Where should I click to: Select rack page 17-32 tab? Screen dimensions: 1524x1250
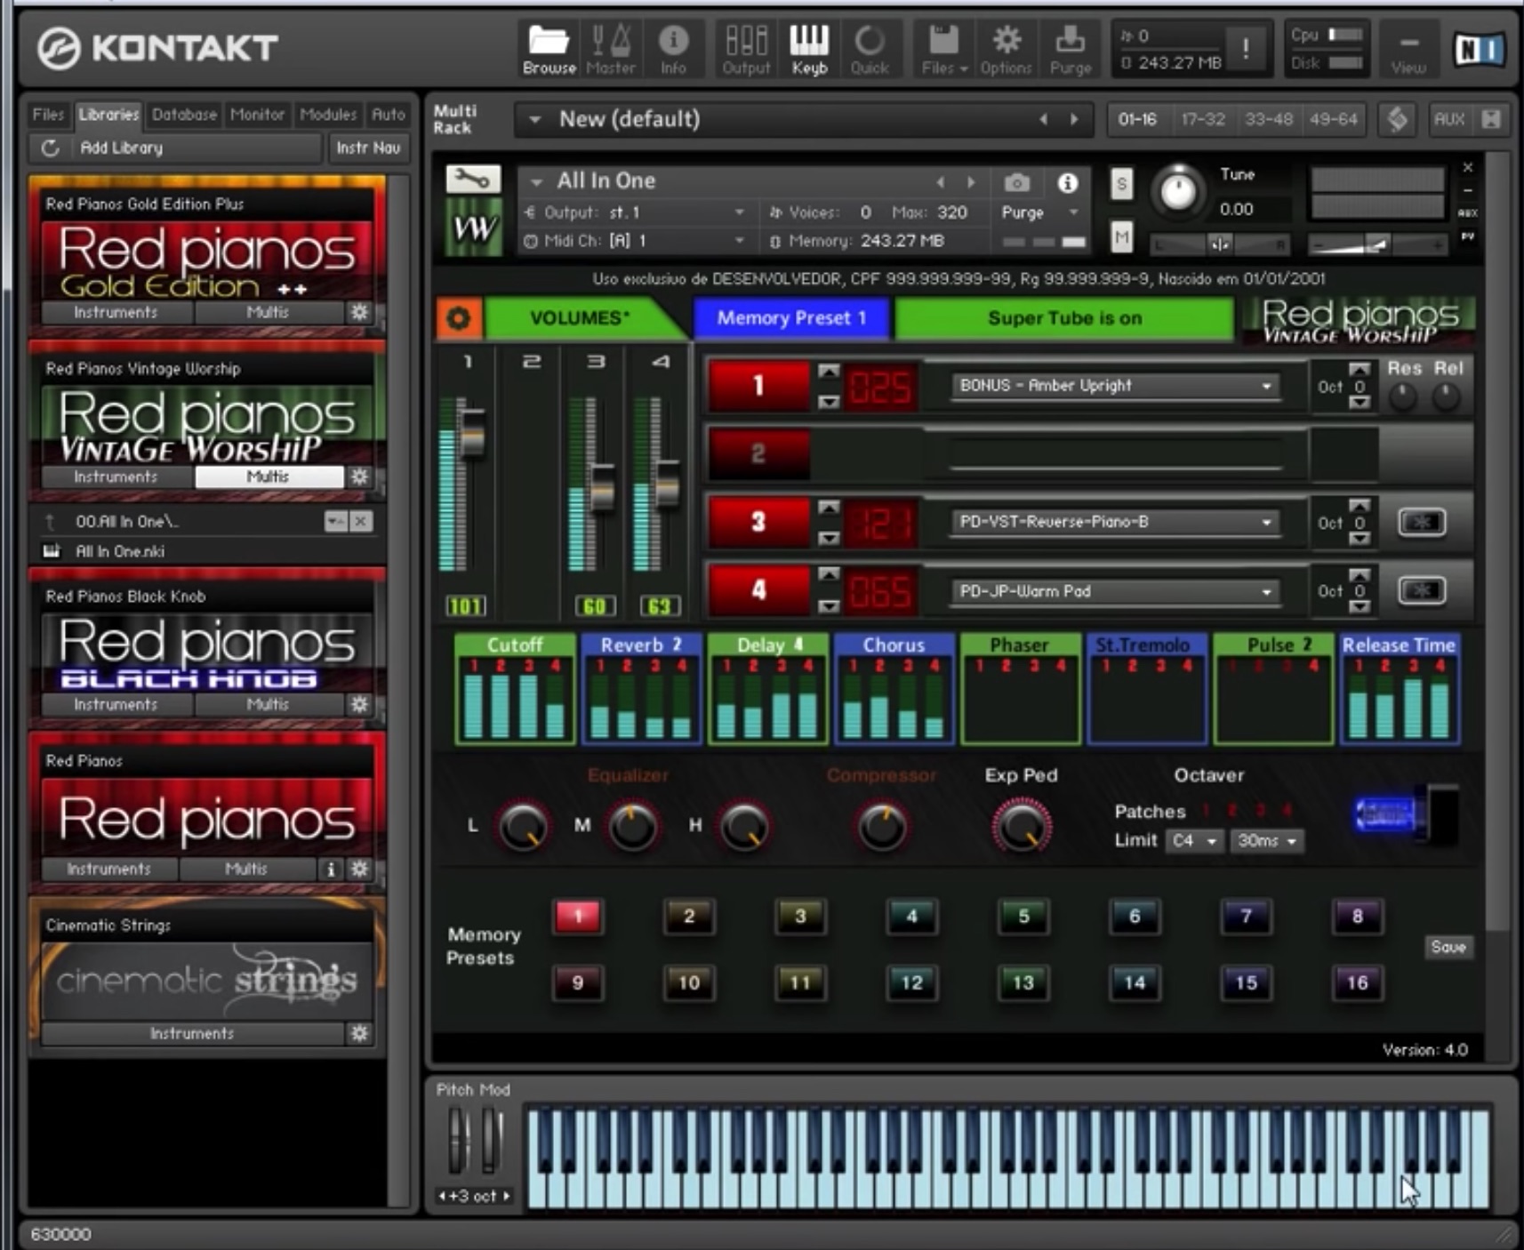1202,119
